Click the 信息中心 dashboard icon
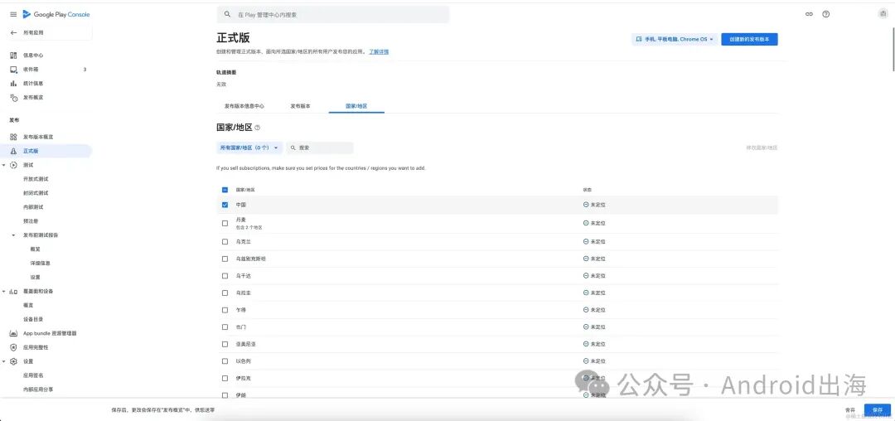 [x=14, y=56]
